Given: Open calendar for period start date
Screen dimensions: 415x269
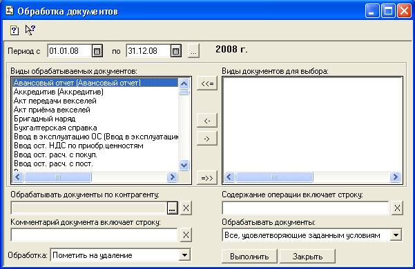Looking at the screenshot, I should 97,51.
